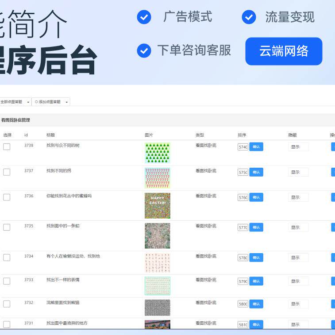This screenshot has width=335, height=335.
Task: Open the 显示 selector in row 3736
Action: click(298, 197)
